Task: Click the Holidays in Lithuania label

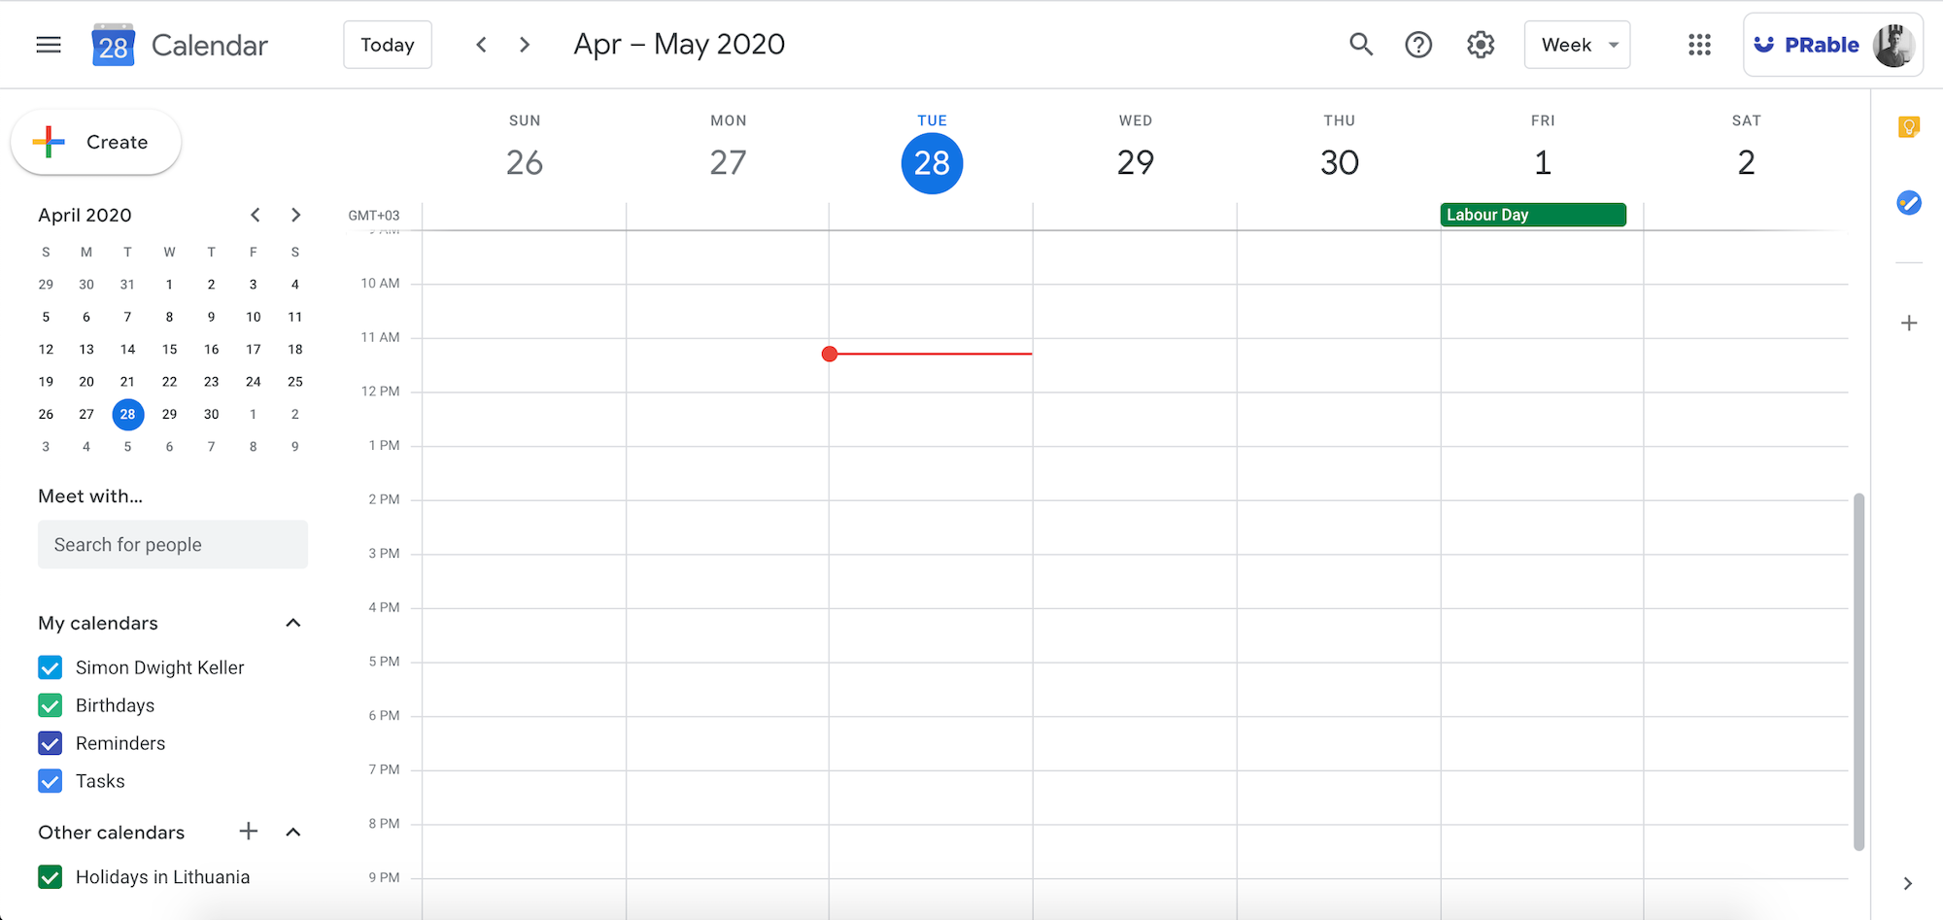Action: [x=162, y=877]
